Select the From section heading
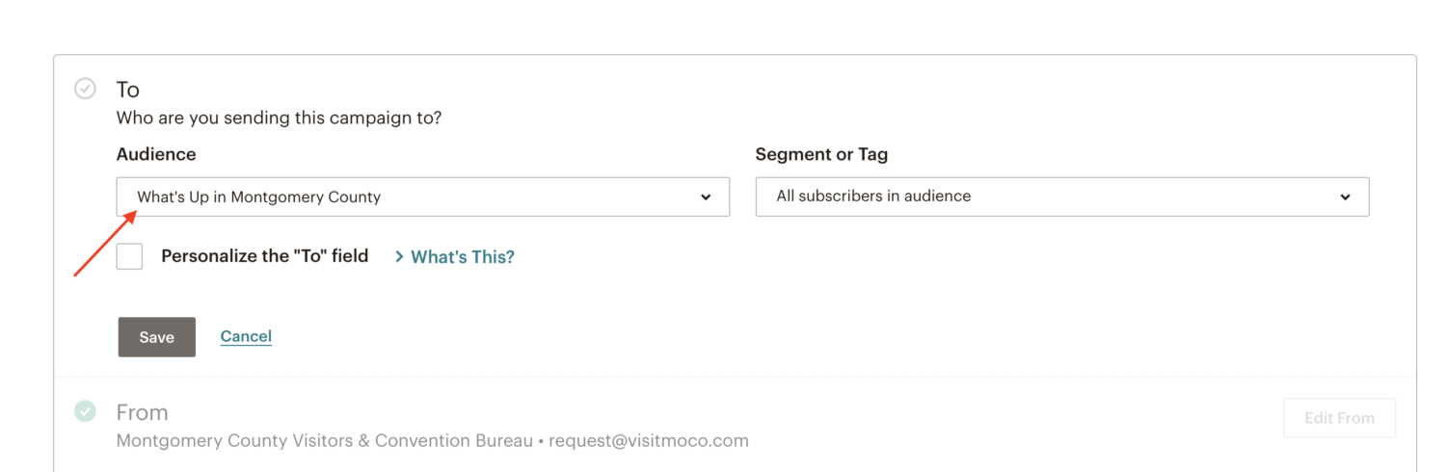The height and width of the screenshot is (472, 1446). [142, 412]
